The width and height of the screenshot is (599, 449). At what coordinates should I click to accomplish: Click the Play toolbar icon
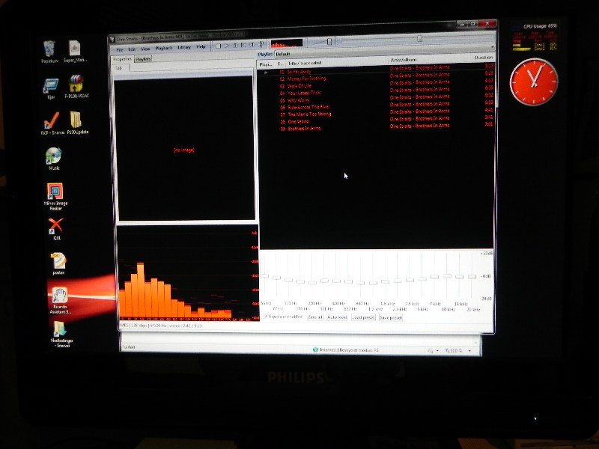tap(227, 46)
